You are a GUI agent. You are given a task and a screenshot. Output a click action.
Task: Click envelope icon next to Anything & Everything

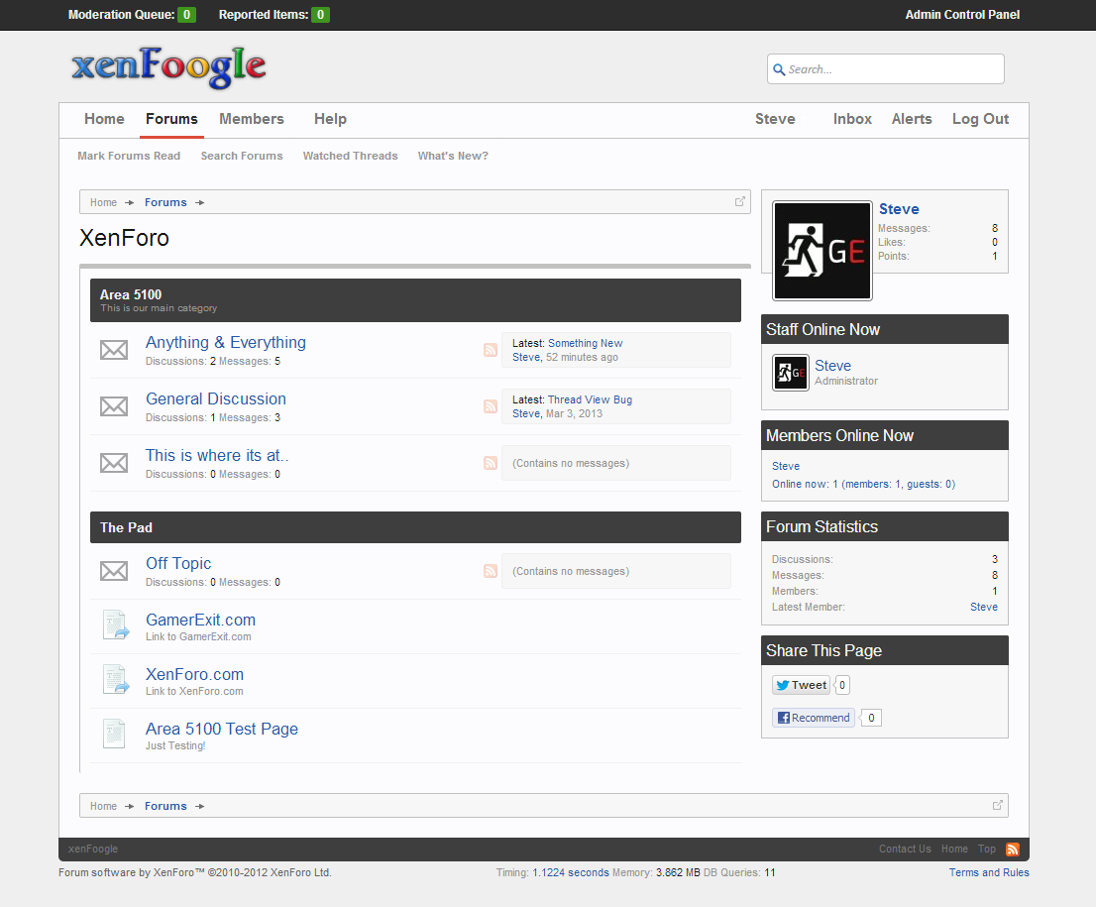click(x=114, y=350)
